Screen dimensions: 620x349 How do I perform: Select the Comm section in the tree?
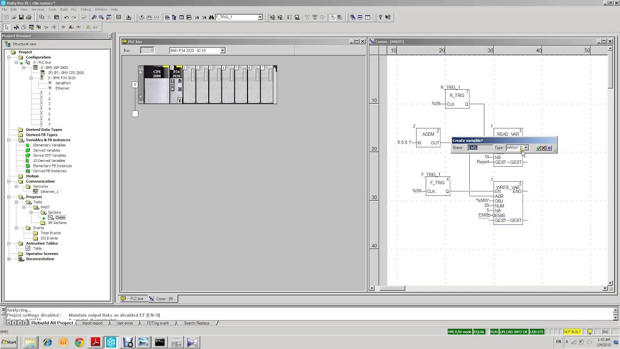(x=60, y=218)
